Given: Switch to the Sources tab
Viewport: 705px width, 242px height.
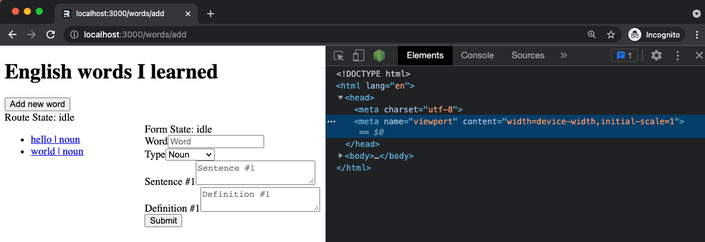Looking at the screenshot, I should (528, 55).
